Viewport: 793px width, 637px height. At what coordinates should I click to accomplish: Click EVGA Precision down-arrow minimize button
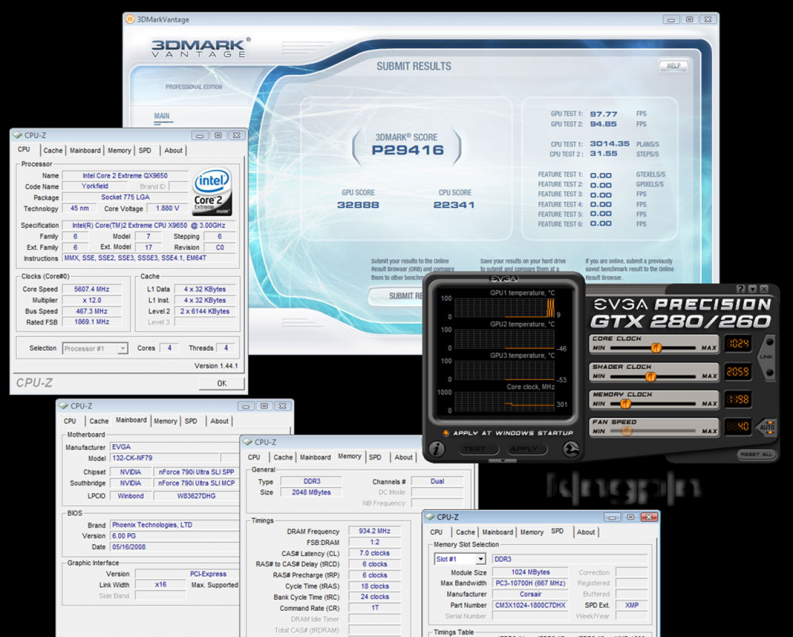click(752, 289)
